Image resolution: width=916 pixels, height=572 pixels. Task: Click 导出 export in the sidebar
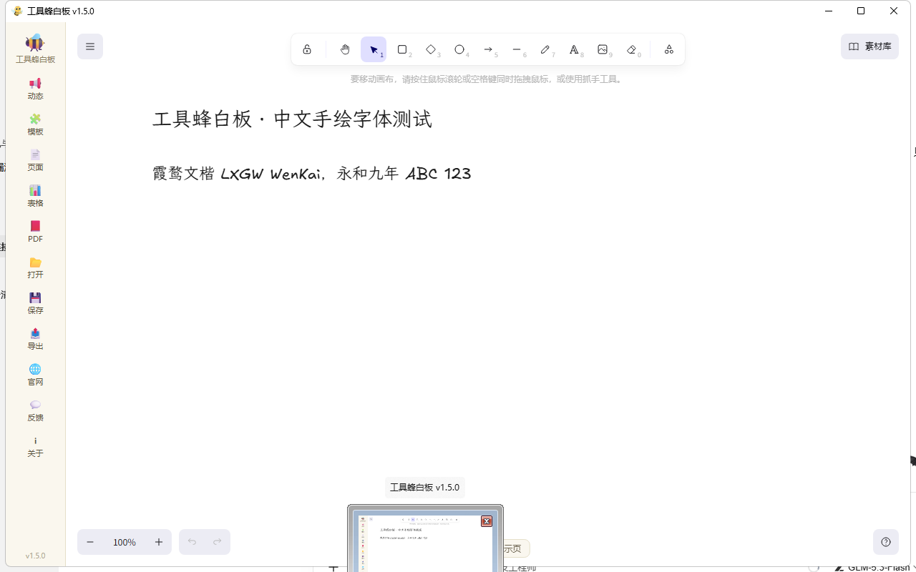click(35, 339)
